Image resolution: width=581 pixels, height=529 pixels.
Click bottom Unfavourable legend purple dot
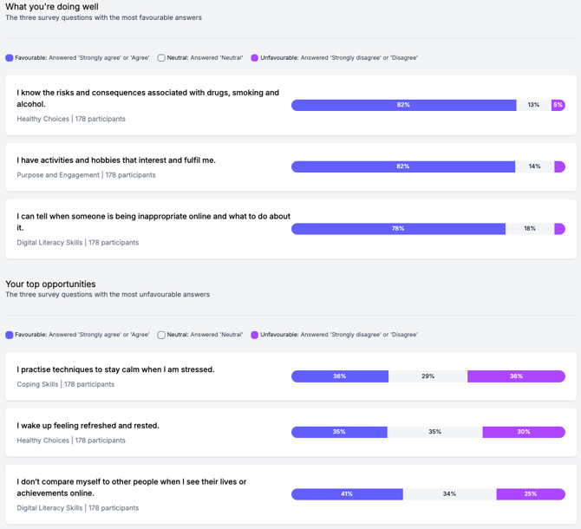pos(255,335)
